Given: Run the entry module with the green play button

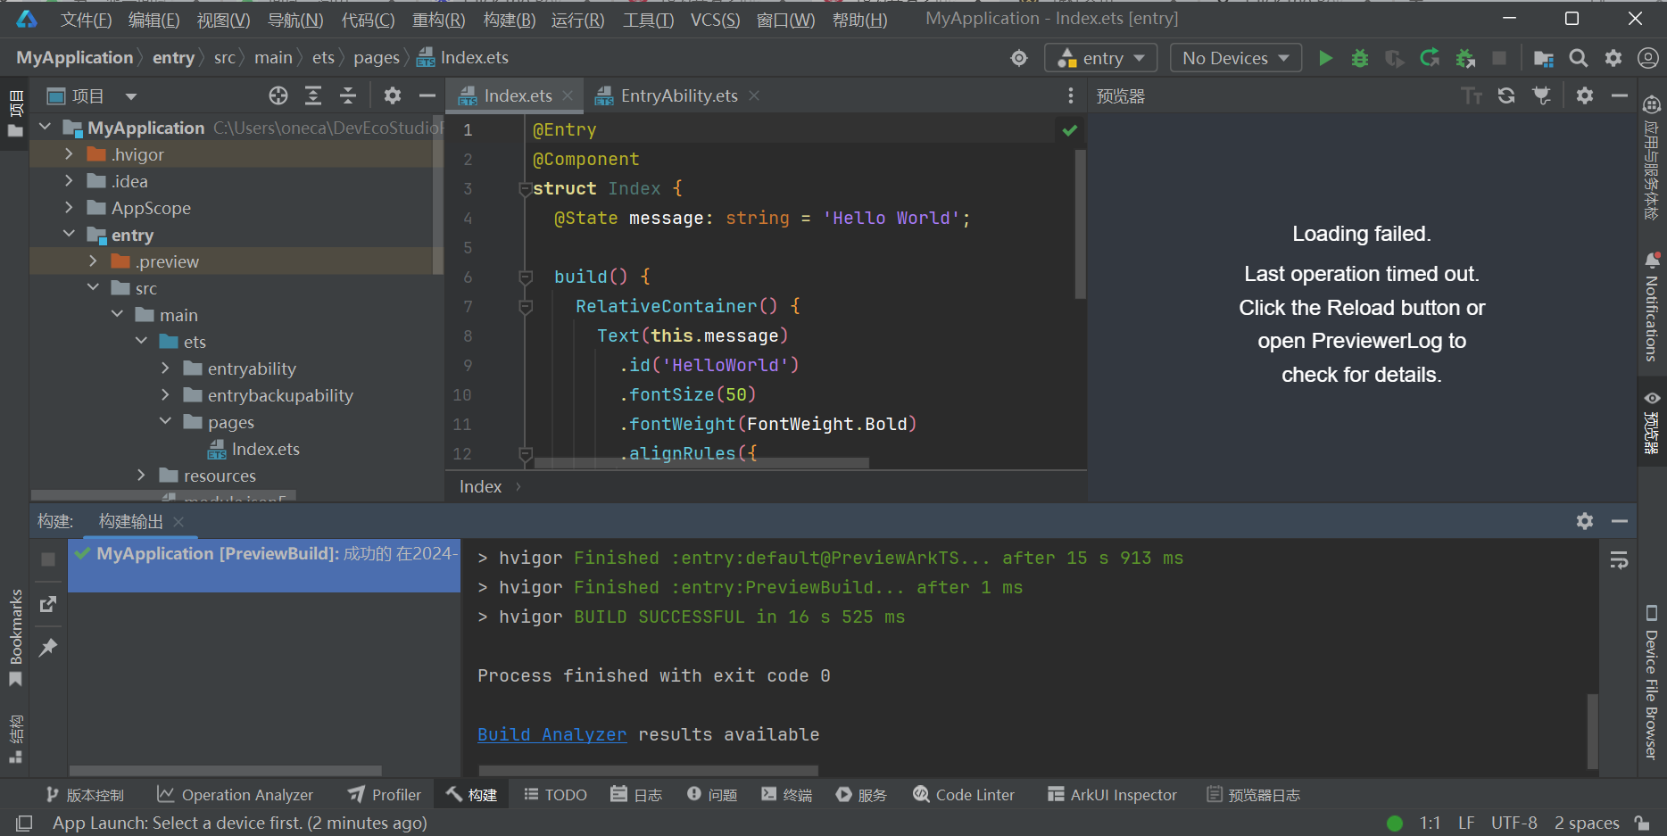Looking at the screenshot, I should (x=1325, y=58).
